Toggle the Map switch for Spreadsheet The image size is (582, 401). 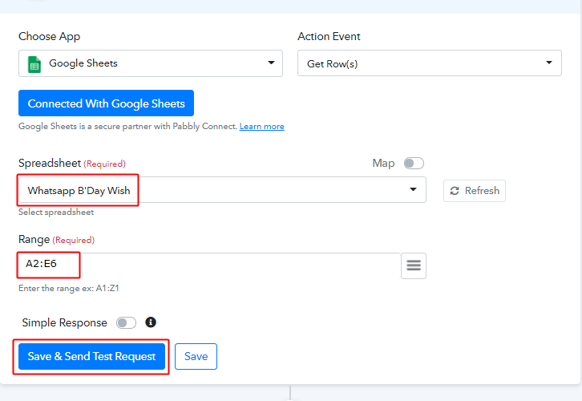(x=414, y=164)
